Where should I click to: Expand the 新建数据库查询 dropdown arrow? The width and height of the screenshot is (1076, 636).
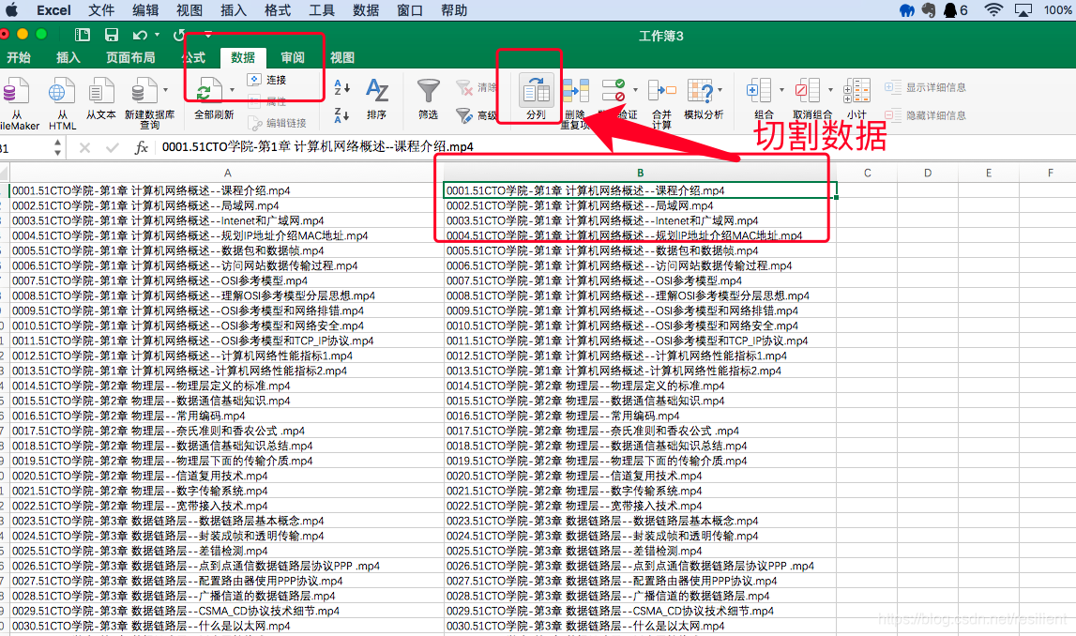pos(165,90)
